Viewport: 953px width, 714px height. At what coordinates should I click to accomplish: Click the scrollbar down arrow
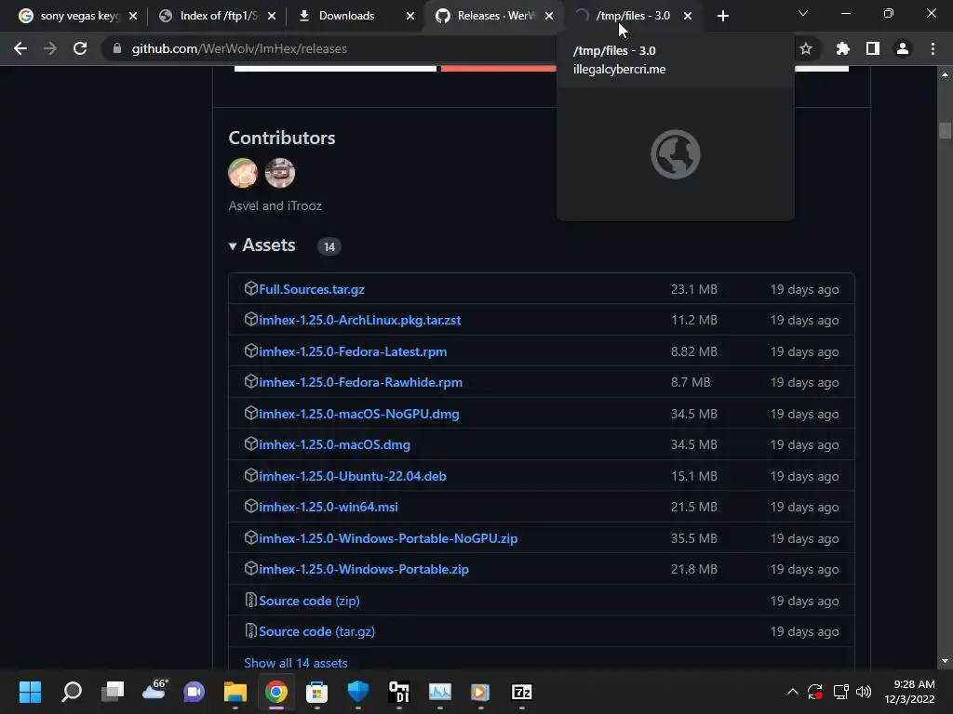(945, 662)
